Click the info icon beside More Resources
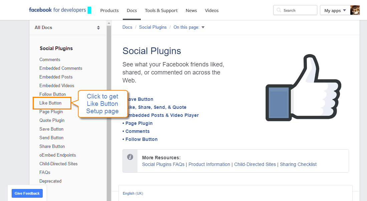Image resolution: width=367 pixels, height=201 pixels. coord(130,157)
